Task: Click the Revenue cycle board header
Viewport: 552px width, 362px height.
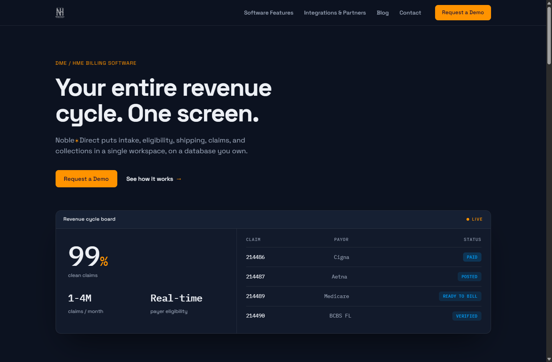Action: [x=273, y=219]
